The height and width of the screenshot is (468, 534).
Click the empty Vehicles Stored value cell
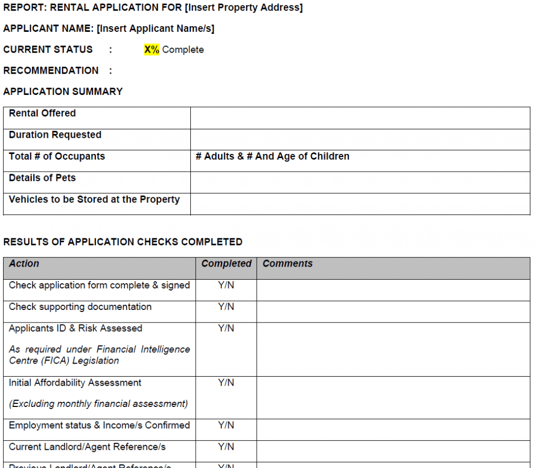360,204
